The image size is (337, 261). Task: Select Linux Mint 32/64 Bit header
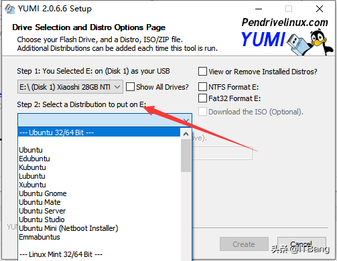pyautogui.click(x=99, y=254)
